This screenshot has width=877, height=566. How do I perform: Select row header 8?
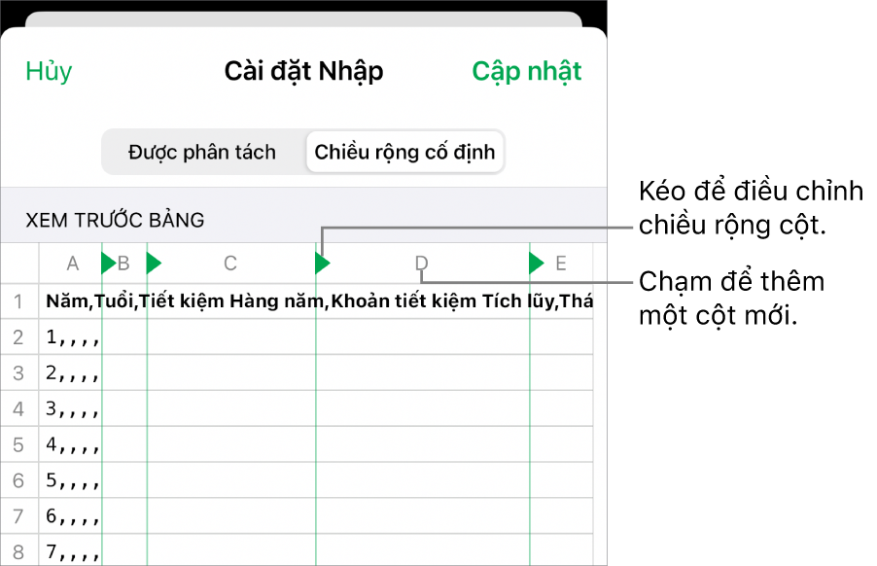click(x=18, y=550)
